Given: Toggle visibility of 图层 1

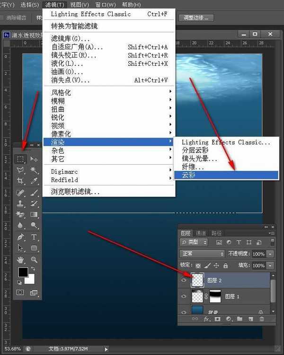Looking at the screenshot, I should [184, 296].
